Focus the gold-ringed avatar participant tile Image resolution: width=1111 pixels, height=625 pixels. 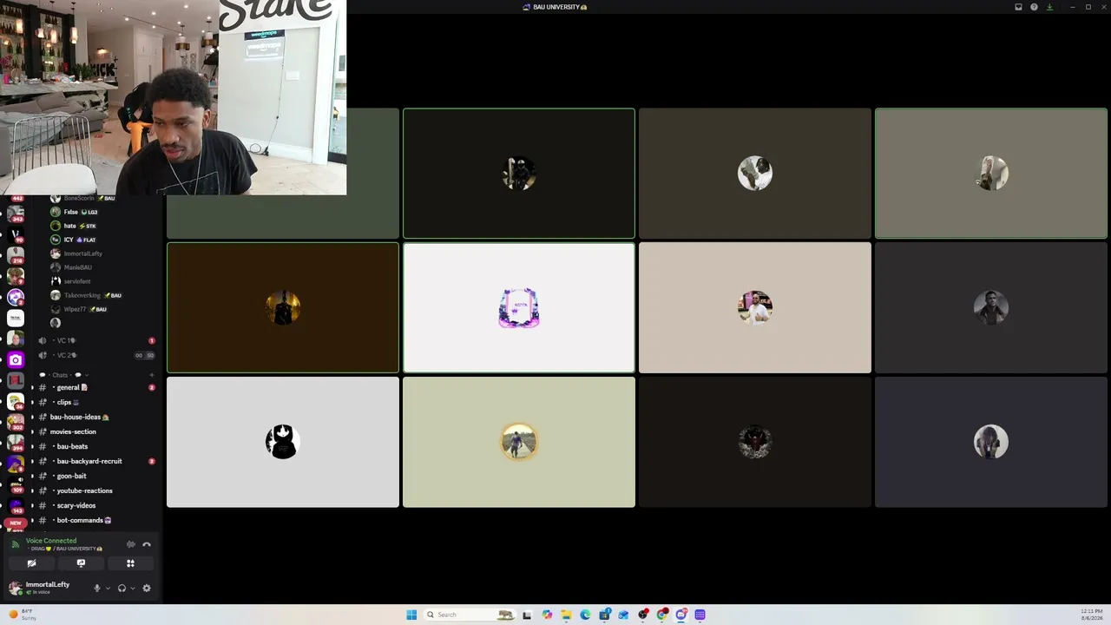coord(519,442)
